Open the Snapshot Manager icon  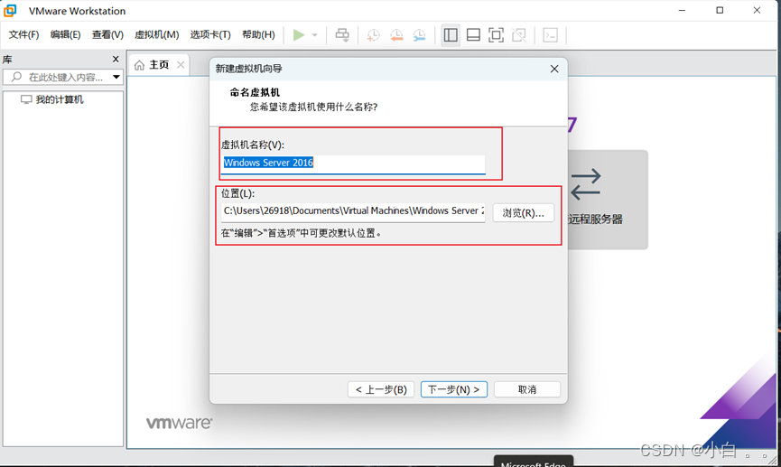click(419, 35)
